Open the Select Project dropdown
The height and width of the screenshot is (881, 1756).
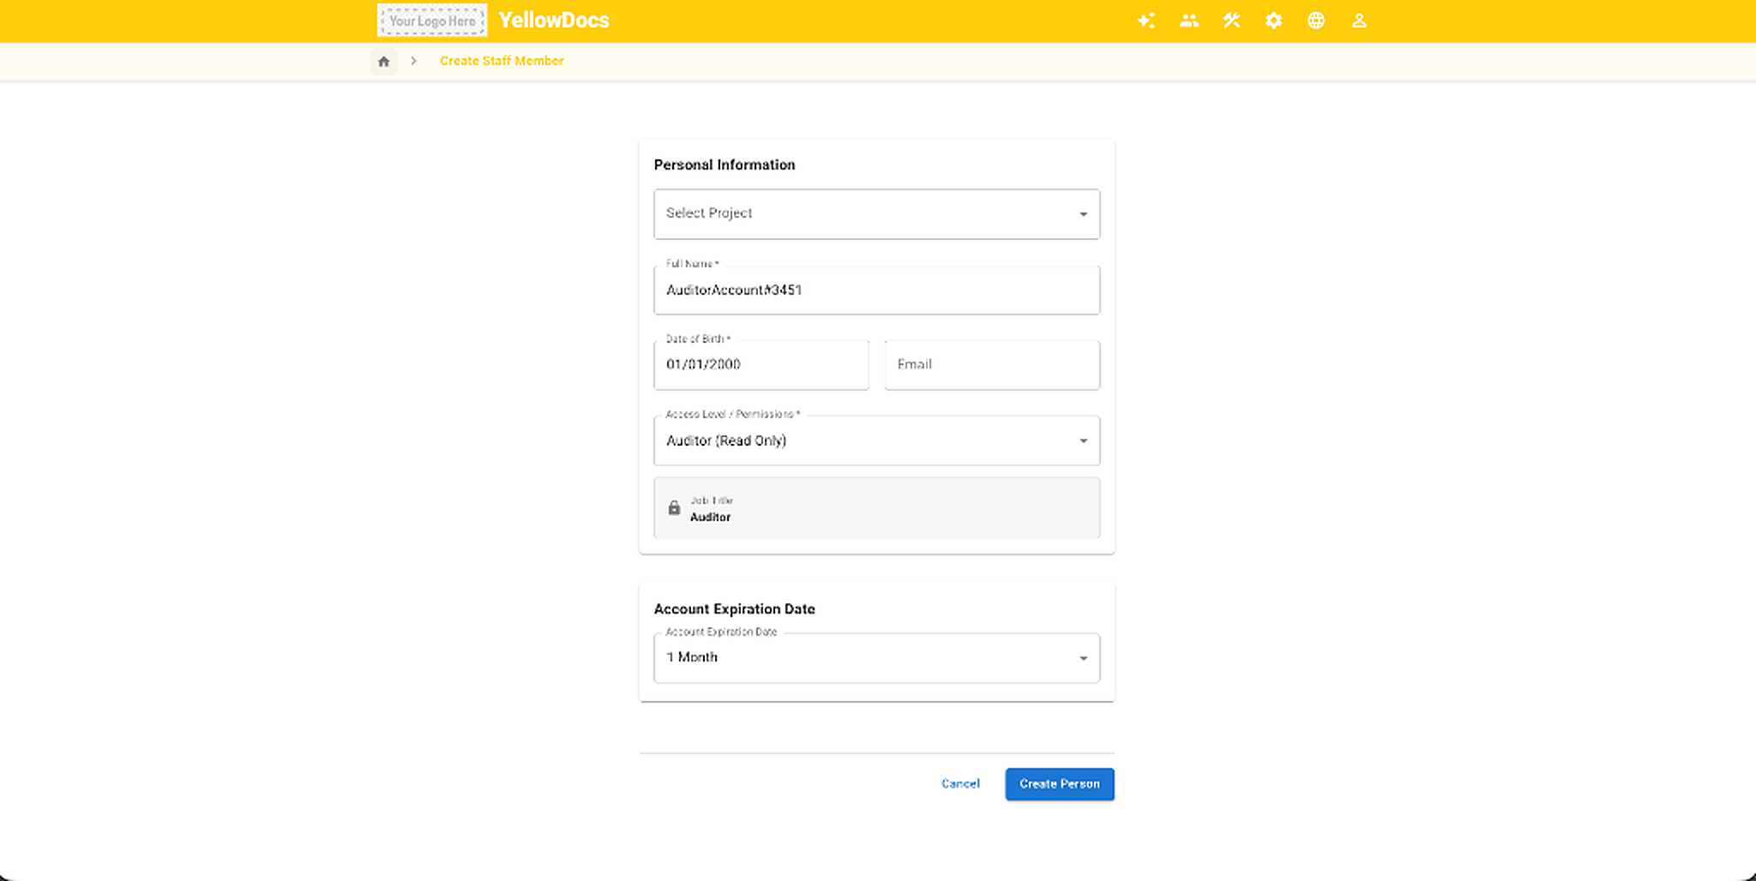(876, 213)
